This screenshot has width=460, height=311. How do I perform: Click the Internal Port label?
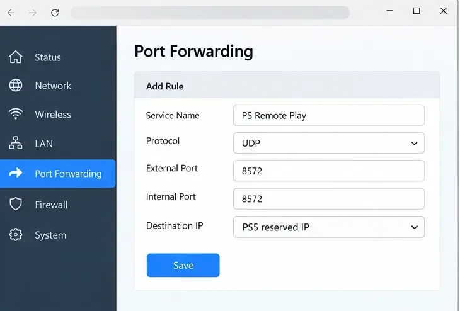click(x=171, y=196)
